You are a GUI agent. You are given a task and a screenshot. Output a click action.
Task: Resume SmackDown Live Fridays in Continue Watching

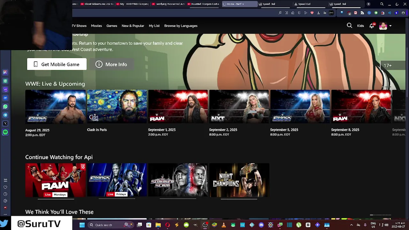pos(117,180)
